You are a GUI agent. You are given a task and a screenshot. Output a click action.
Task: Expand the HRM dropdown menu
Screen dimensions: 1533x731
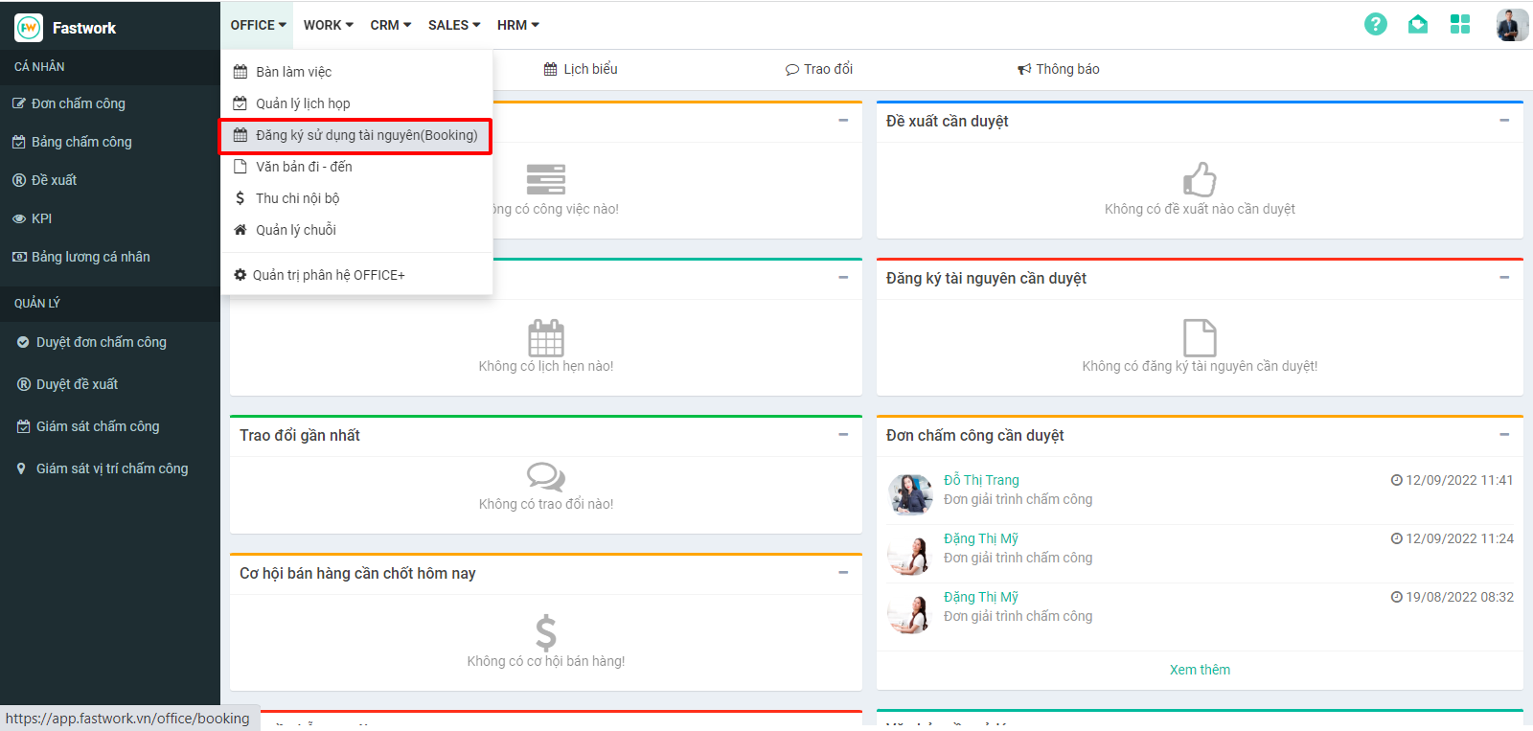pyautogui.click(x=517, y=25)
